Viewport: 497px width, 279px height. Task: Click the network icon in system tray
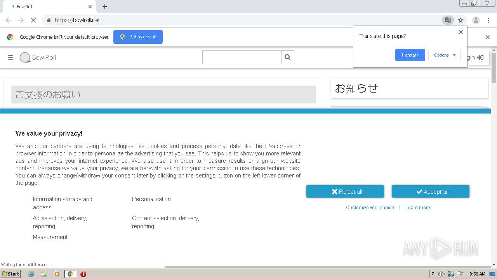point(451,274)
